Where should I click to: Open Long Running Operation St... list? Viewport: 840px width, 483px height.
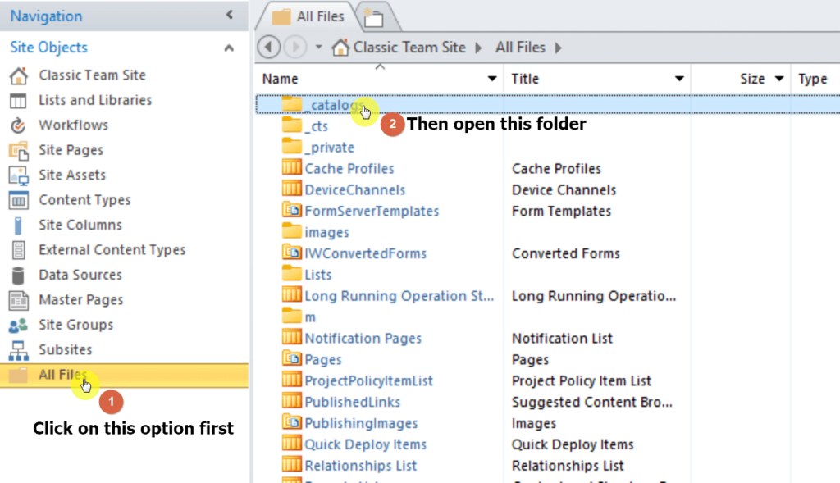[x=399, y=296]
